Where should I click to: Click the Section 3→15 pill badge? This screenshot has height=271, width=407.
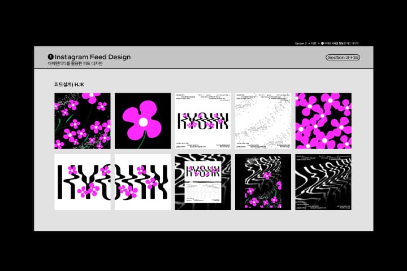[343, 58]
